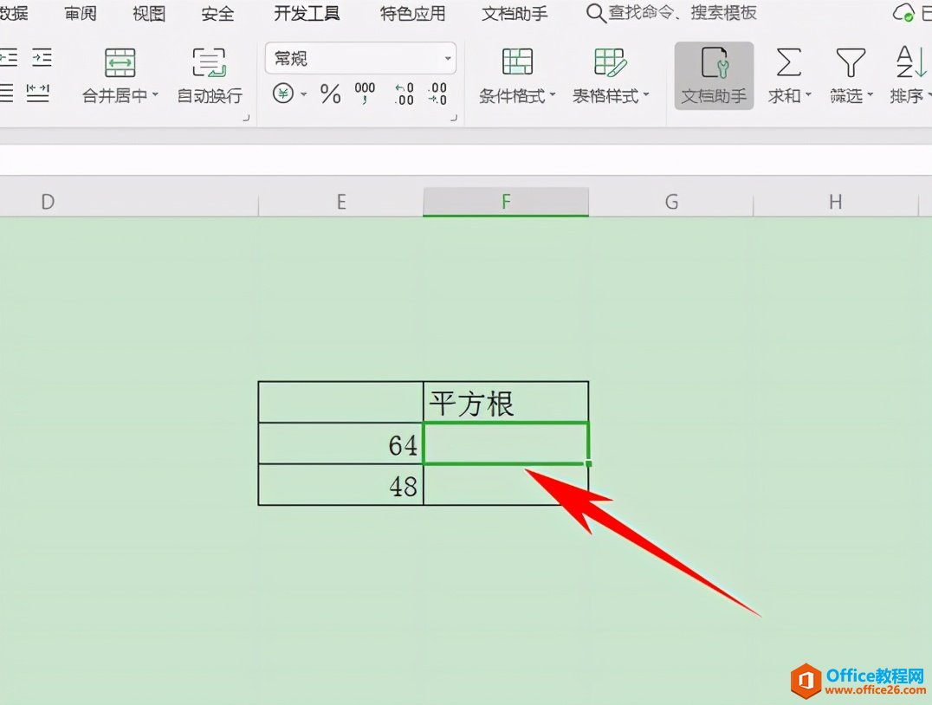This screenshot has height=705, width=932.
Task: Click the 表格样式 table style icon
Action: click(610, 61)
